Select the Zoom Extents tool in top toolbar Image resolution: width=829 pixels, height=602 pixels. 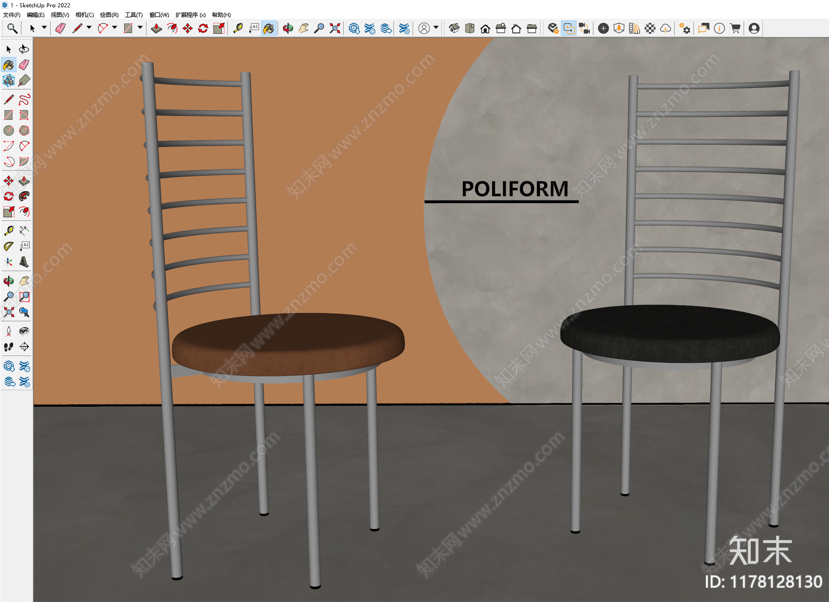pos(335,28)
